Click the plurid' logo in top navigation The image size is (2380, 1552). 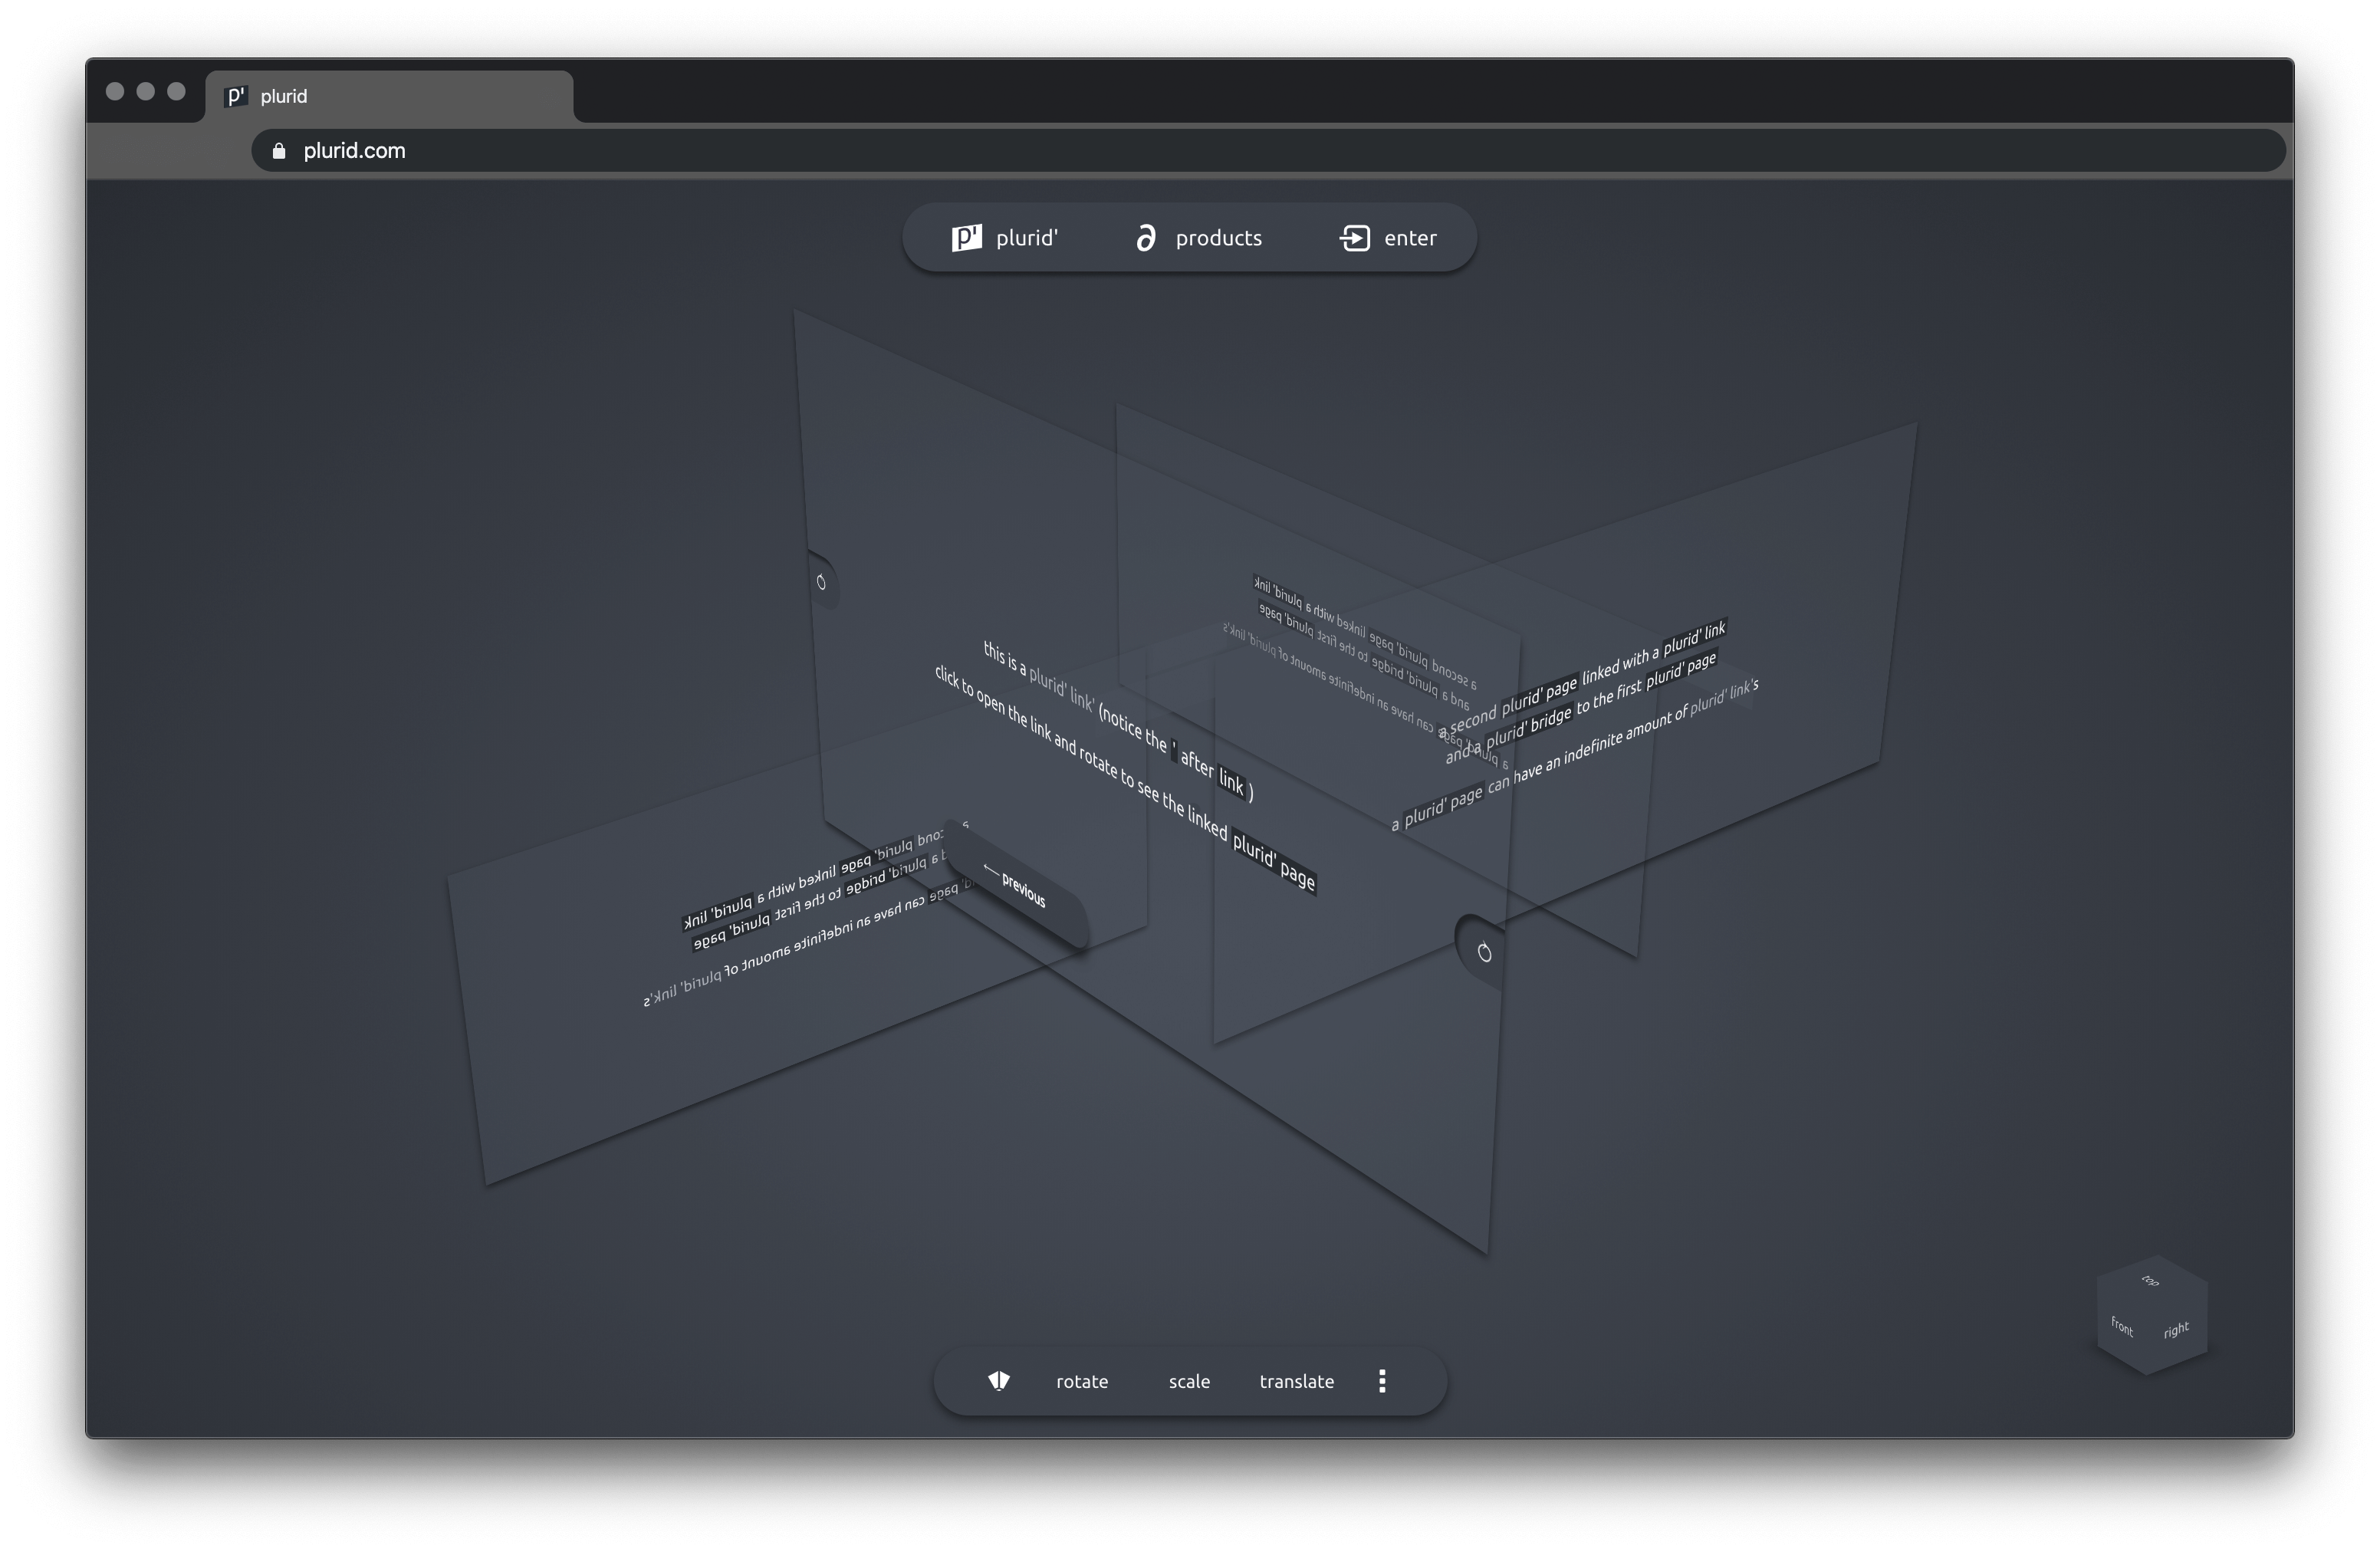pyautogui.click(x=966, y=238)
